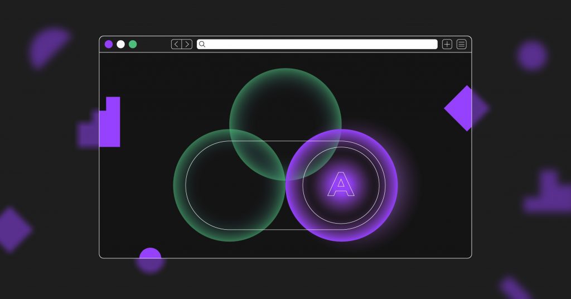Click the purple window control dot
Image resolution: width=571 pixels, height=299 pixels.
[x=109, y=44]
